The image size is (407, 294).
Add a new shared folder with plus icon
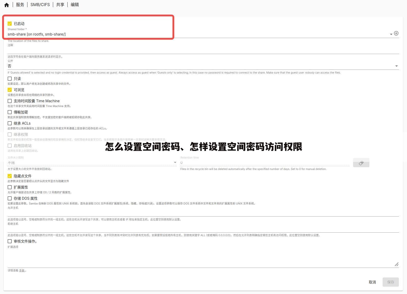click(396, 33)
